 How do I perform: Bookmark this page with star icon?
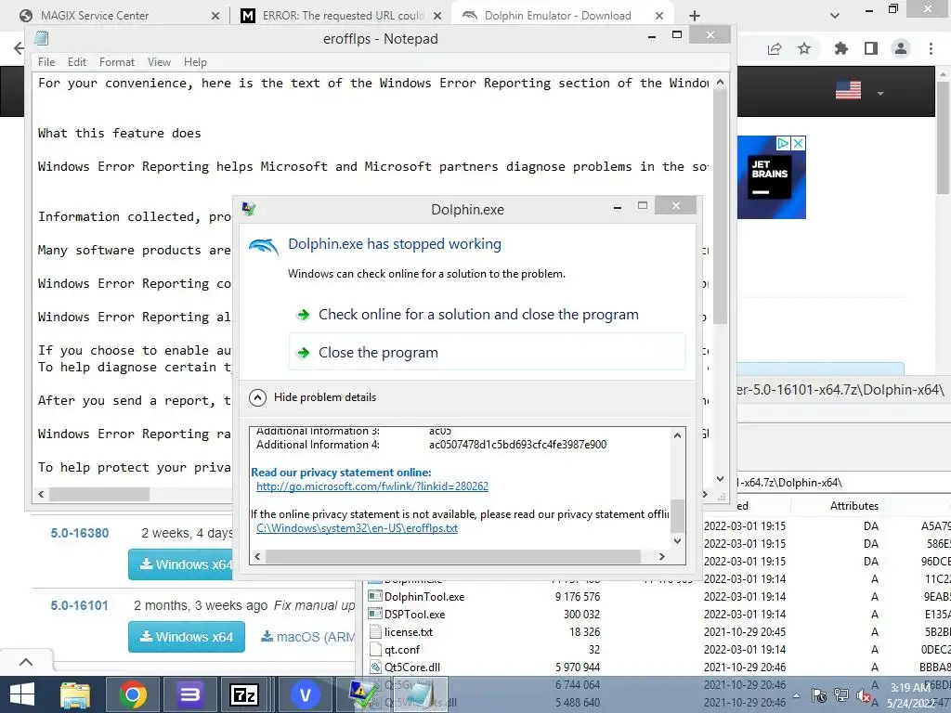(804, 48)
